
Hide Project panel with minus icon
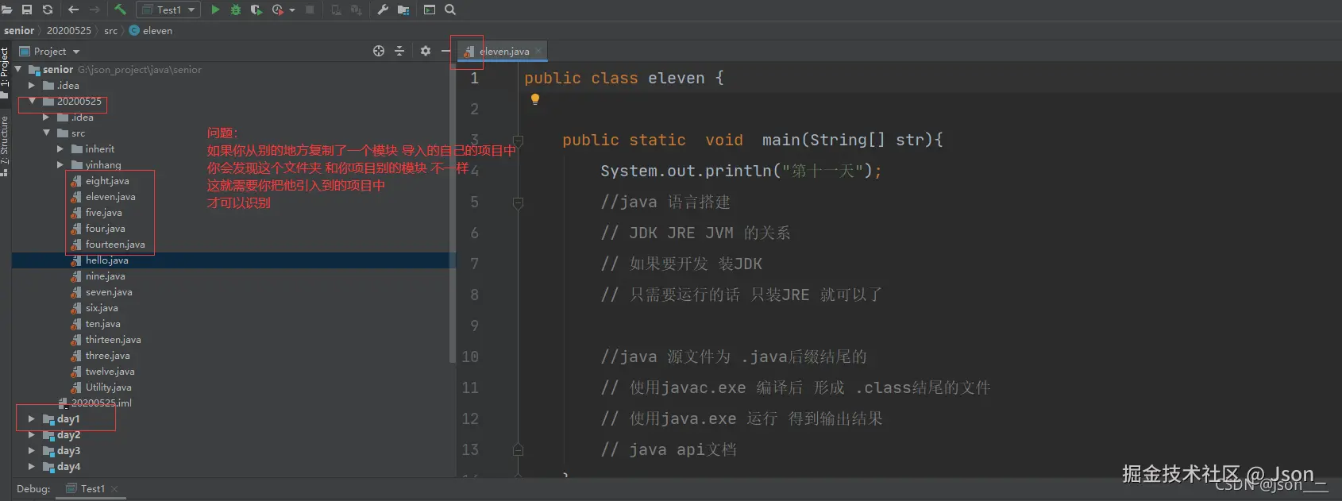click(x=445, y=51)
